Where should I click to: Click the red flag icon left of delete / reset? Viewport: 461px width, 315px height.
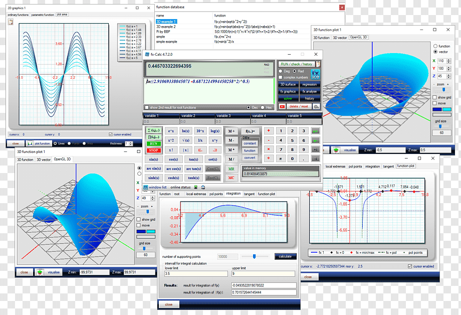(282, 106)
